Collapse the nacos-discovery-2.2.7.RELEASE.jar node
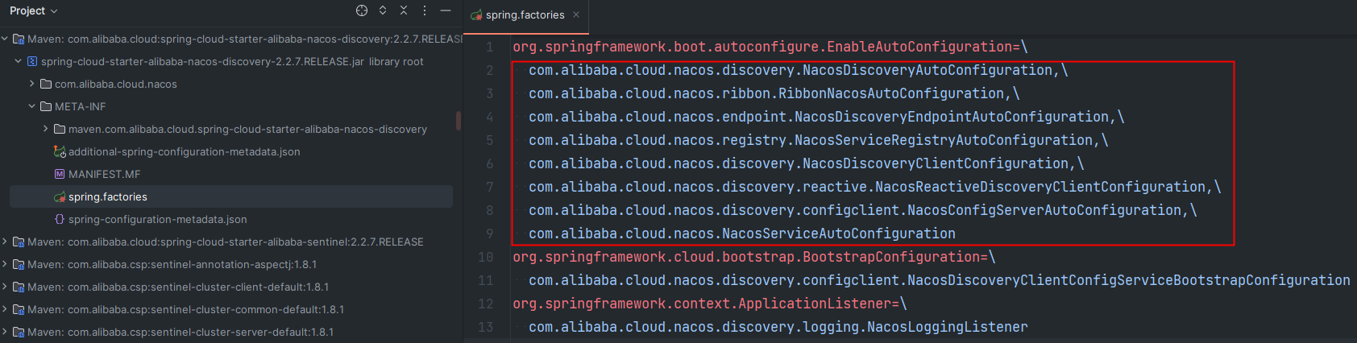 [19, 61]
